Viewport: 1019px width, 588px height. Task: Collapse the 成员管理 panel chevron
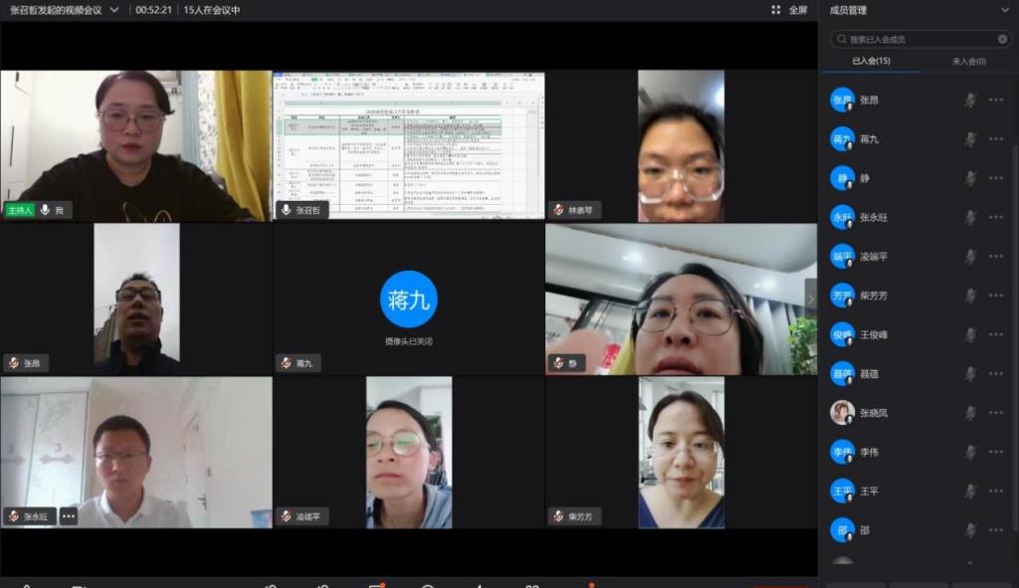pyautogui.click(x=1004, y=10)
